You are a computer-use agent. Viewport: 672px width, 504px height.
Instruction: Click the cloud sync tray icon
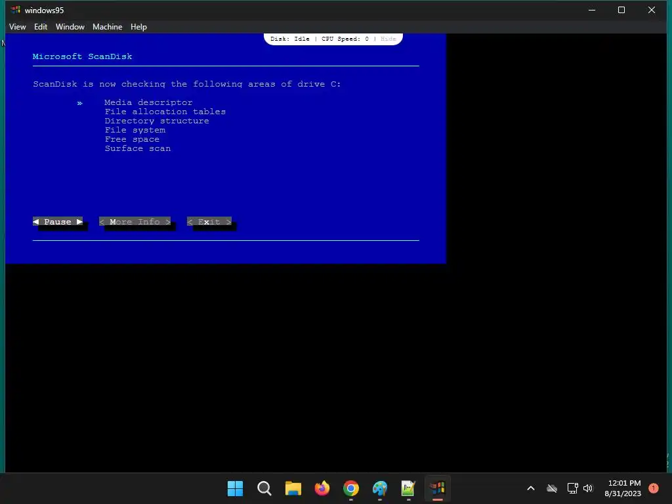click(552, 488)
